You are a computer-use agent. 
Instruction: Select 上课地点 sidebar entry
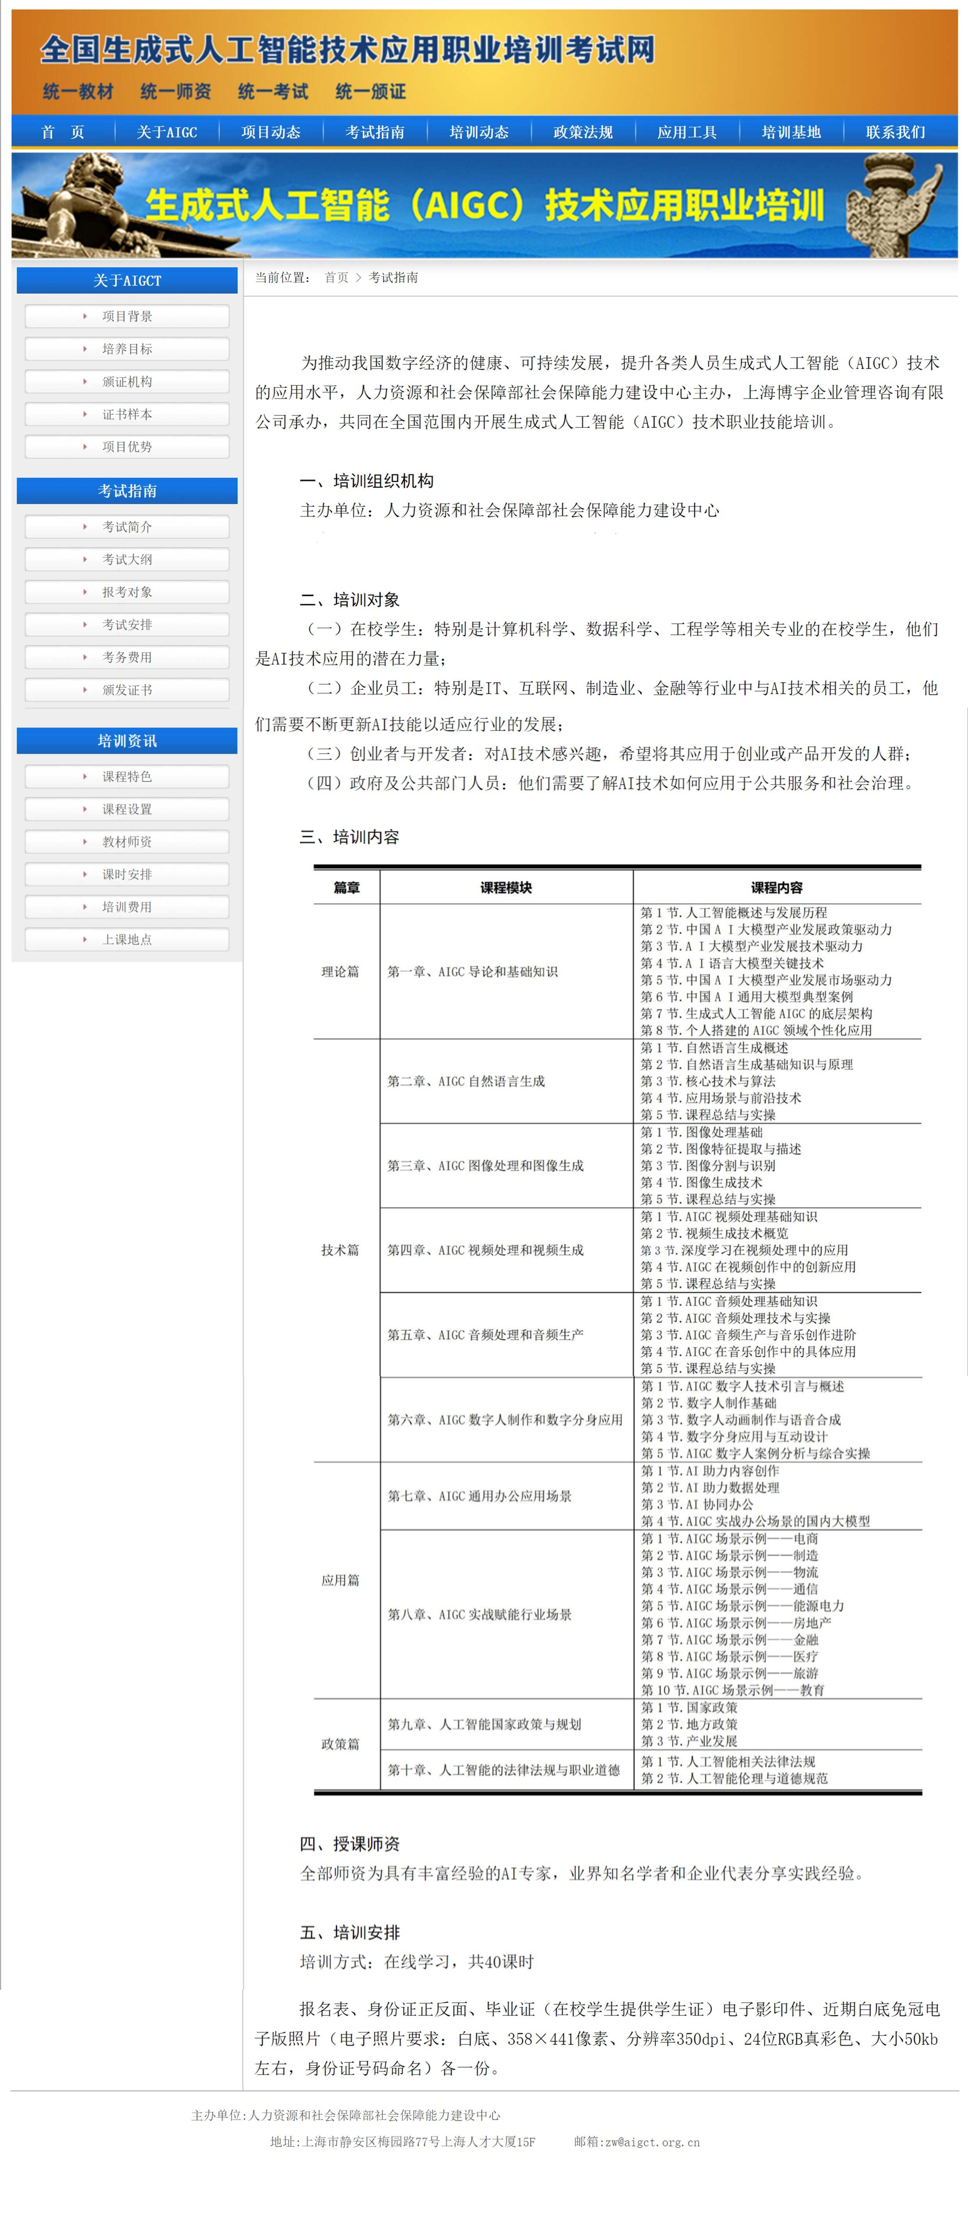[x=127, y=940]
